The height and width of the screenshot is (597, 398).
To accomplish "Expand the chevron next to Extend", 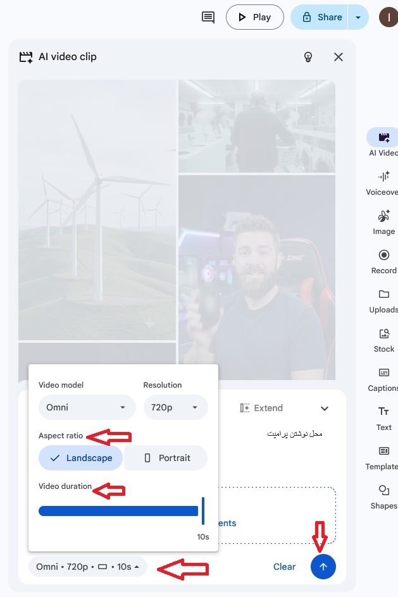I will click(x=325, y=409).
